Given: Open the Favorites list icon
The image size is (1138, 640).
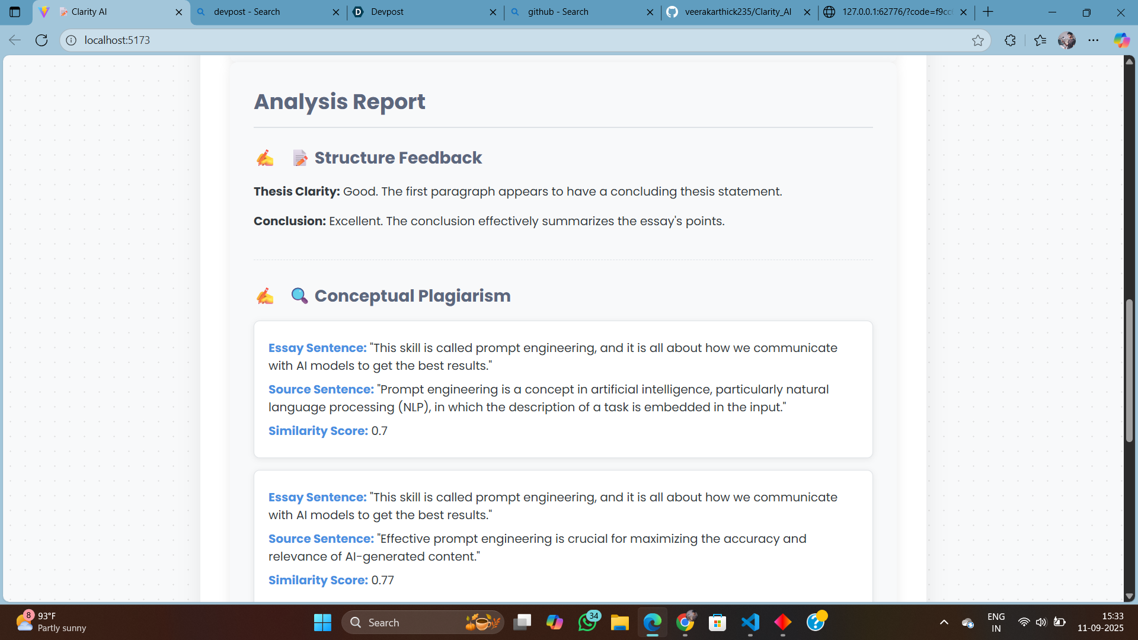Looking at the screenshot, I should [x=1040, y=40].
